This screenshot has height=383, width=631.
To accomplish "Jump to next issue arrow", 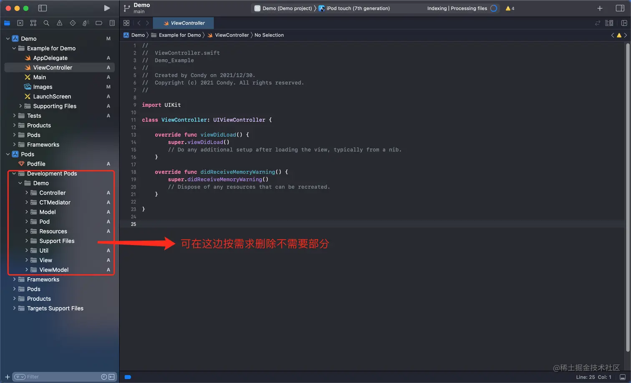I will 625,35.
